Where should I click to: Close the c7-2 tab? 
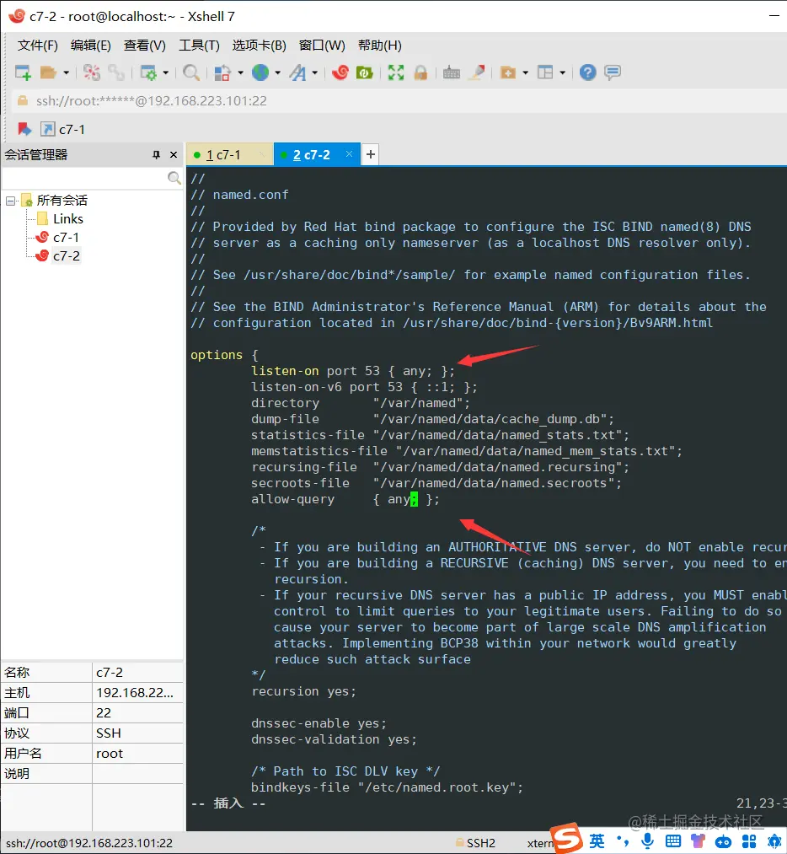pyautogui.click(x=350, y=154)
